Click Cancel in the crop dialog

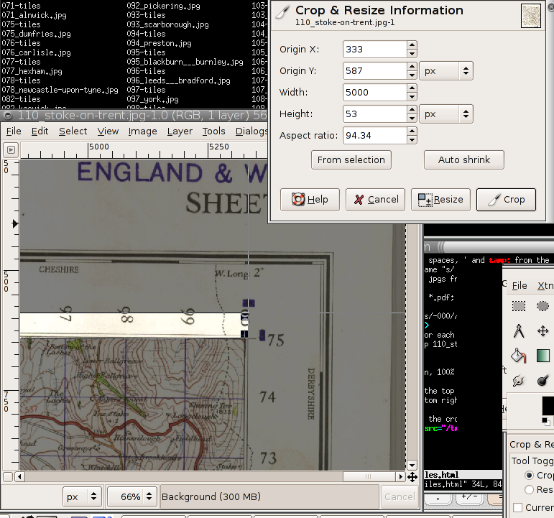click(375, 200)
